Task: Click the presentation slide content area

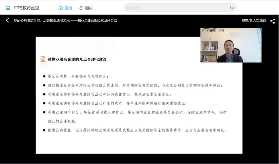Action: [139, 95]
